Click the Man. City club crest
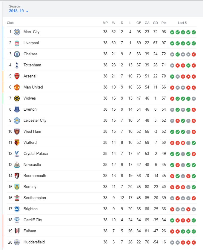The height and width of the screenshot is (250, 203). point(17,32)
